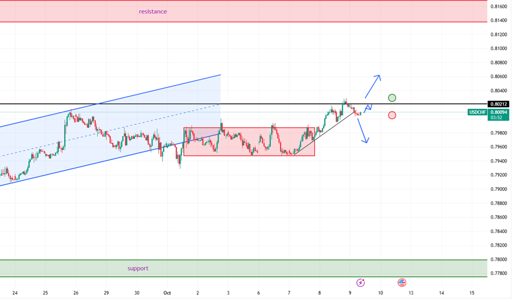Viewport: 515px width, 302px height.
Task: Click the 'resistance' text label
Action: pos(152,11)
